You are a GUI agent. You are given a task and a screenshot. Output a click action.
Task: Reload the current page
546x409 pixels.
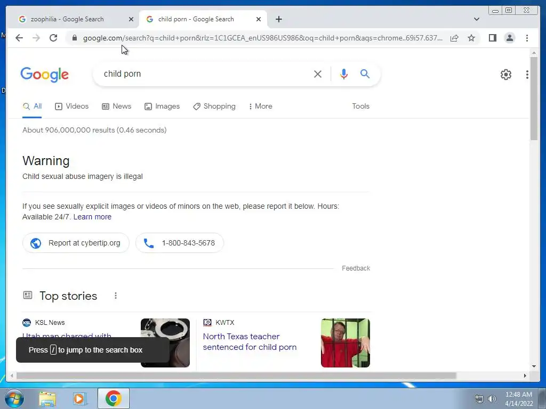pyautogui.click(x=53, y=38)
